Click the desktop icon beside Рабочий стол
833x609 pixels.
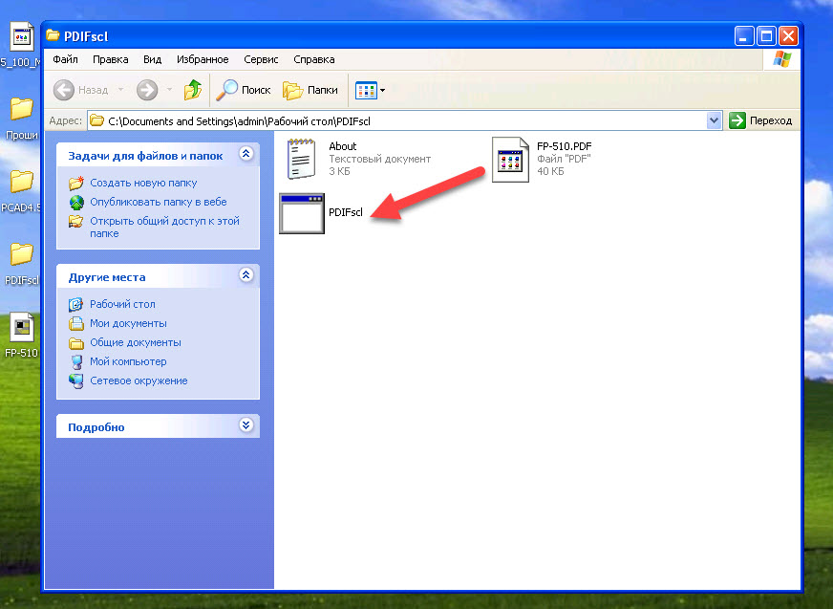76,304
